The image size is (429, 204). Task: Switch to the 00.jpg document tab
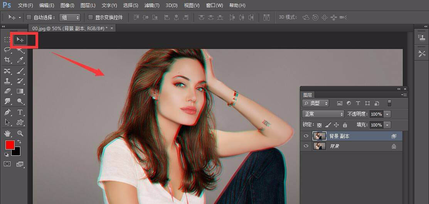70,28
